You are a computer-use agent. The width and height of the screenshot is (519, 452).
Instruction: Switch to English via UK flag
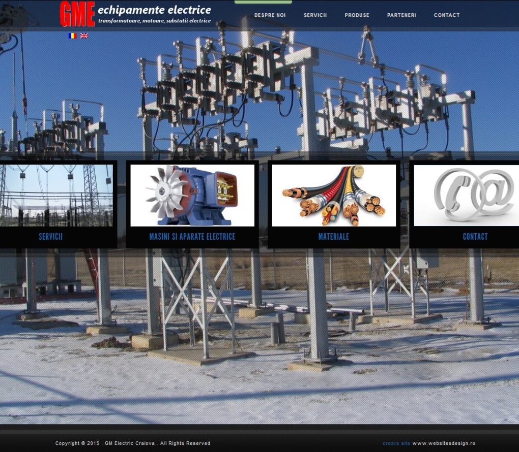(x=84, y=36)
